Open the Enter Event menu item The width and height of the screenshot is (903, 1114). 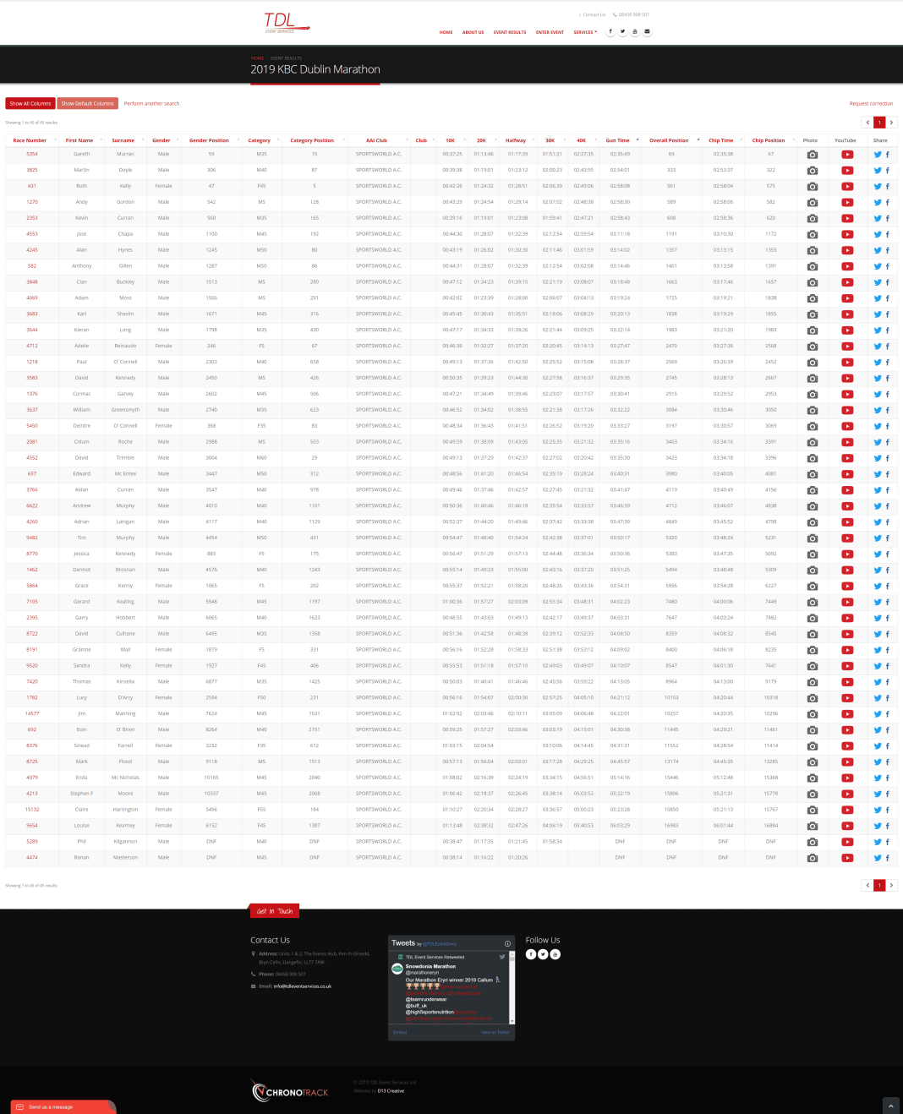point(550,32)
